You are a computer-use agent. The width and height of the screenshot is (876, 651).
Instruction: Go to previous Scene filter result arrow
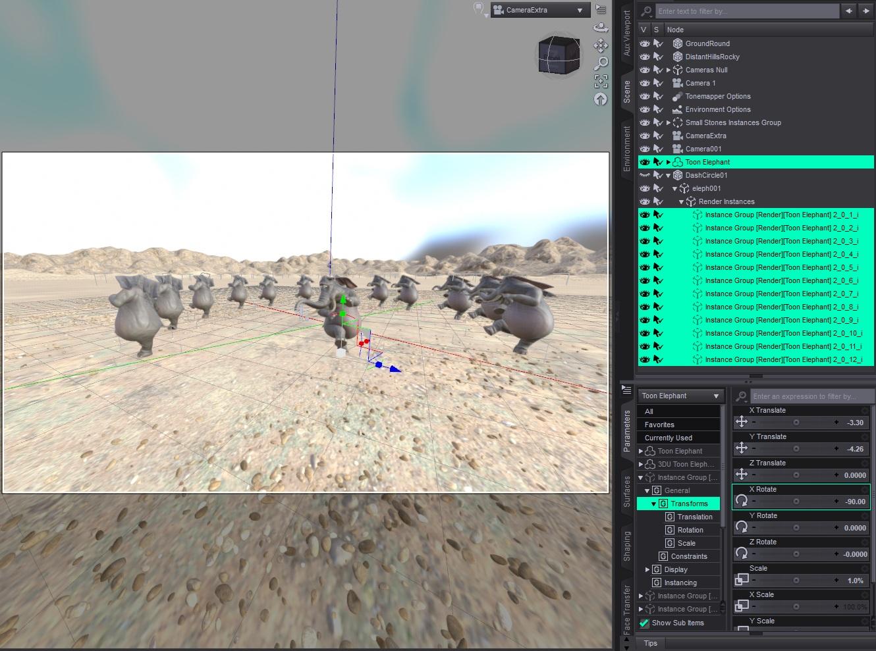(849, 11)
